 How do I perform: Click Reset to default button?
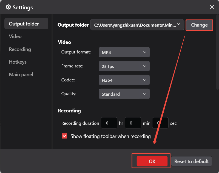(x=192, y=161)
